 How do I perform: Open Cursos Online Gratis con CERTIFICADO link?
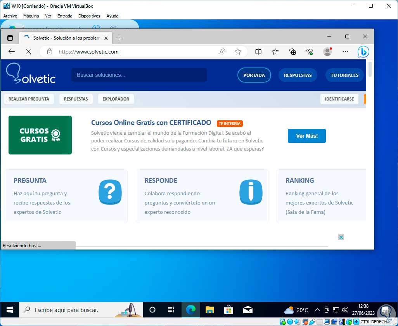(151, 123)
